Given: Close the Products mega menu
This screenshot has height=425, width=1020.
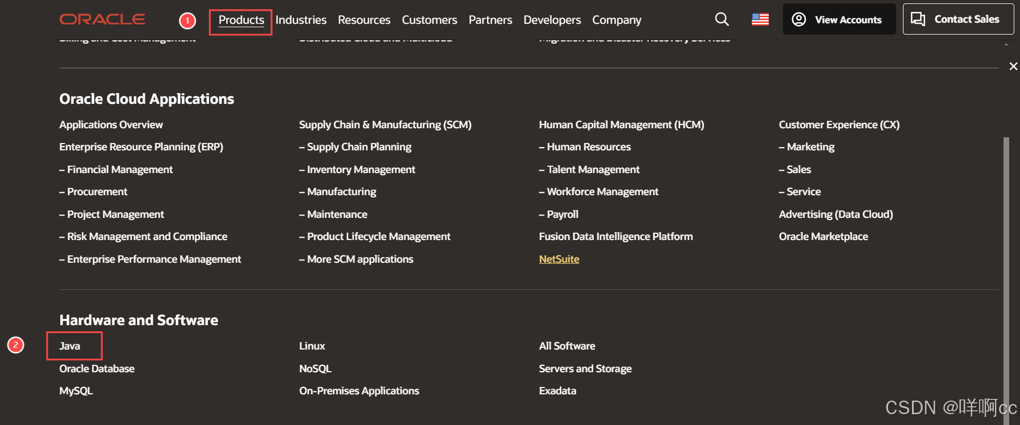Looking at the screenshot, I should [1013, 66].
